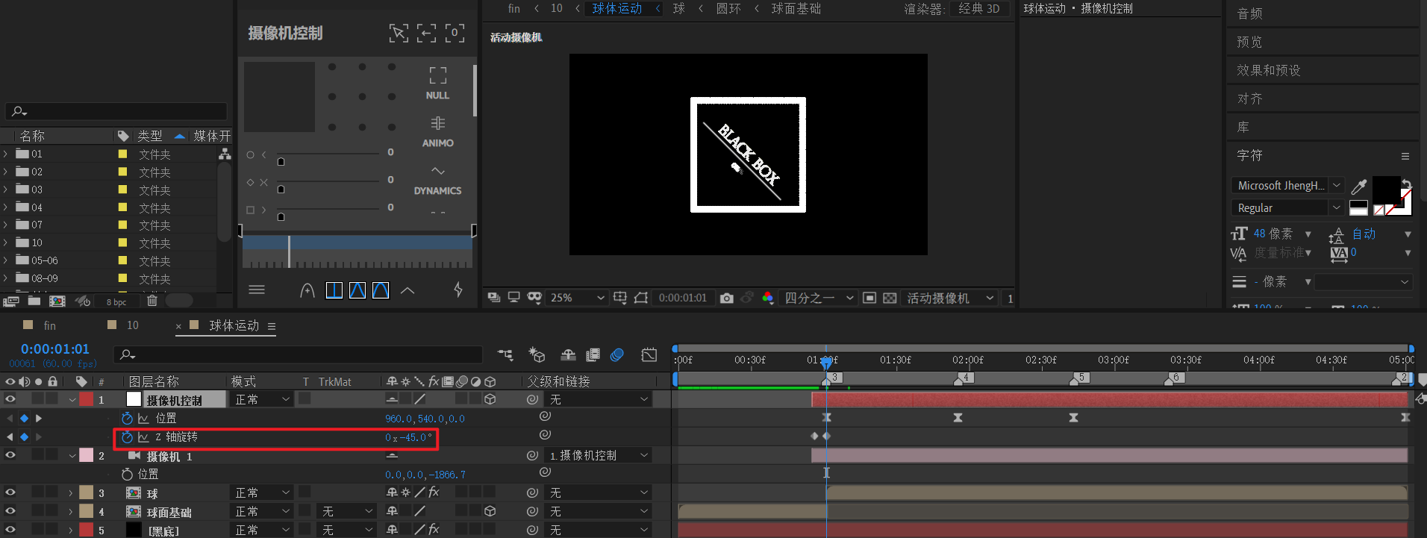Open the Microsoft JhengHei font family dropdown

click(1288, 185)
